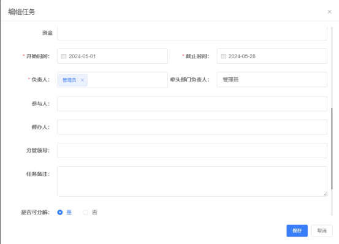339x244 pixels.
Task: Click the 取消 button
Action: click(x=322, y=231)
